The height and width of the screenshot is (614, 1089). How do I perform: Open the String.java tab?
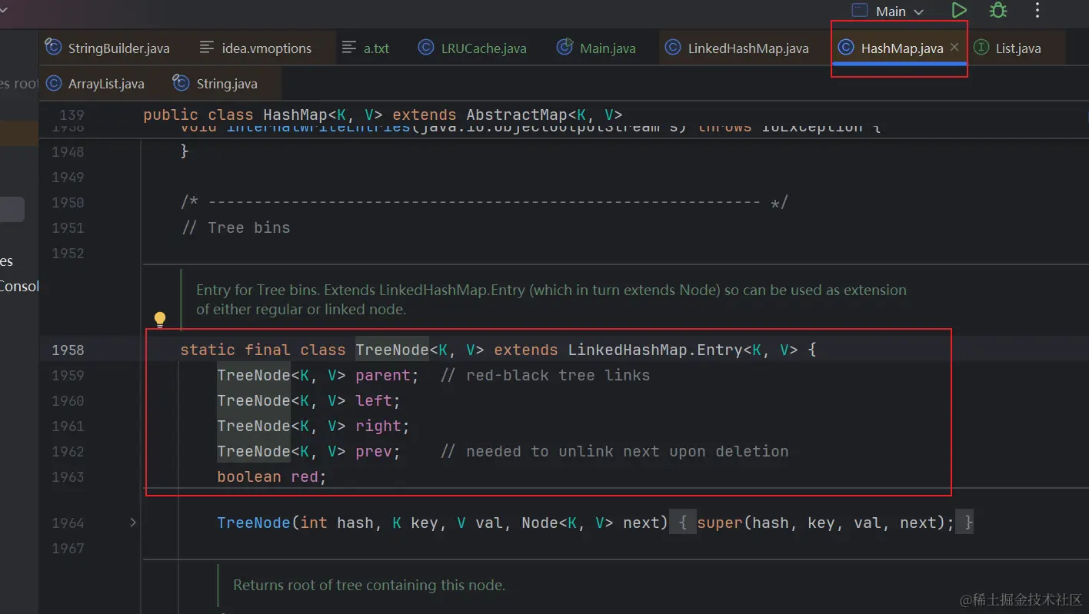point(215,84)
